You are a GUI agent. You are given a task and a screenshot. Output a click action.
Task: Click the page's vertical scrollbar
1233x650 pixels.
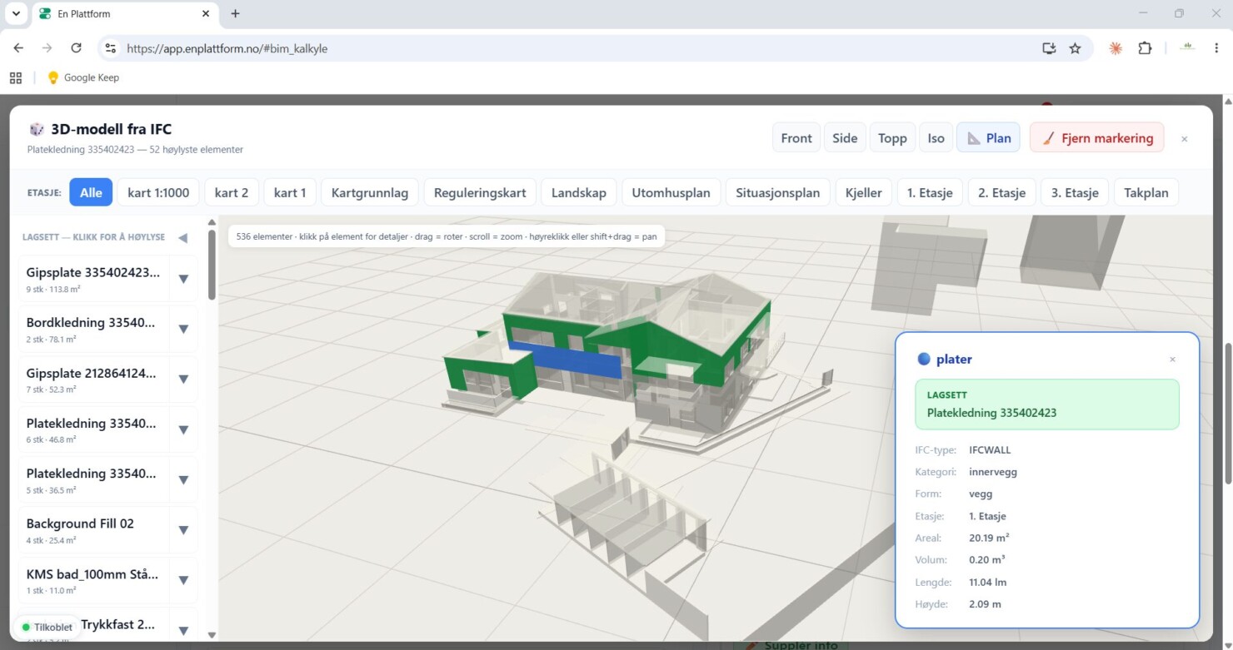pos(1228,414)
